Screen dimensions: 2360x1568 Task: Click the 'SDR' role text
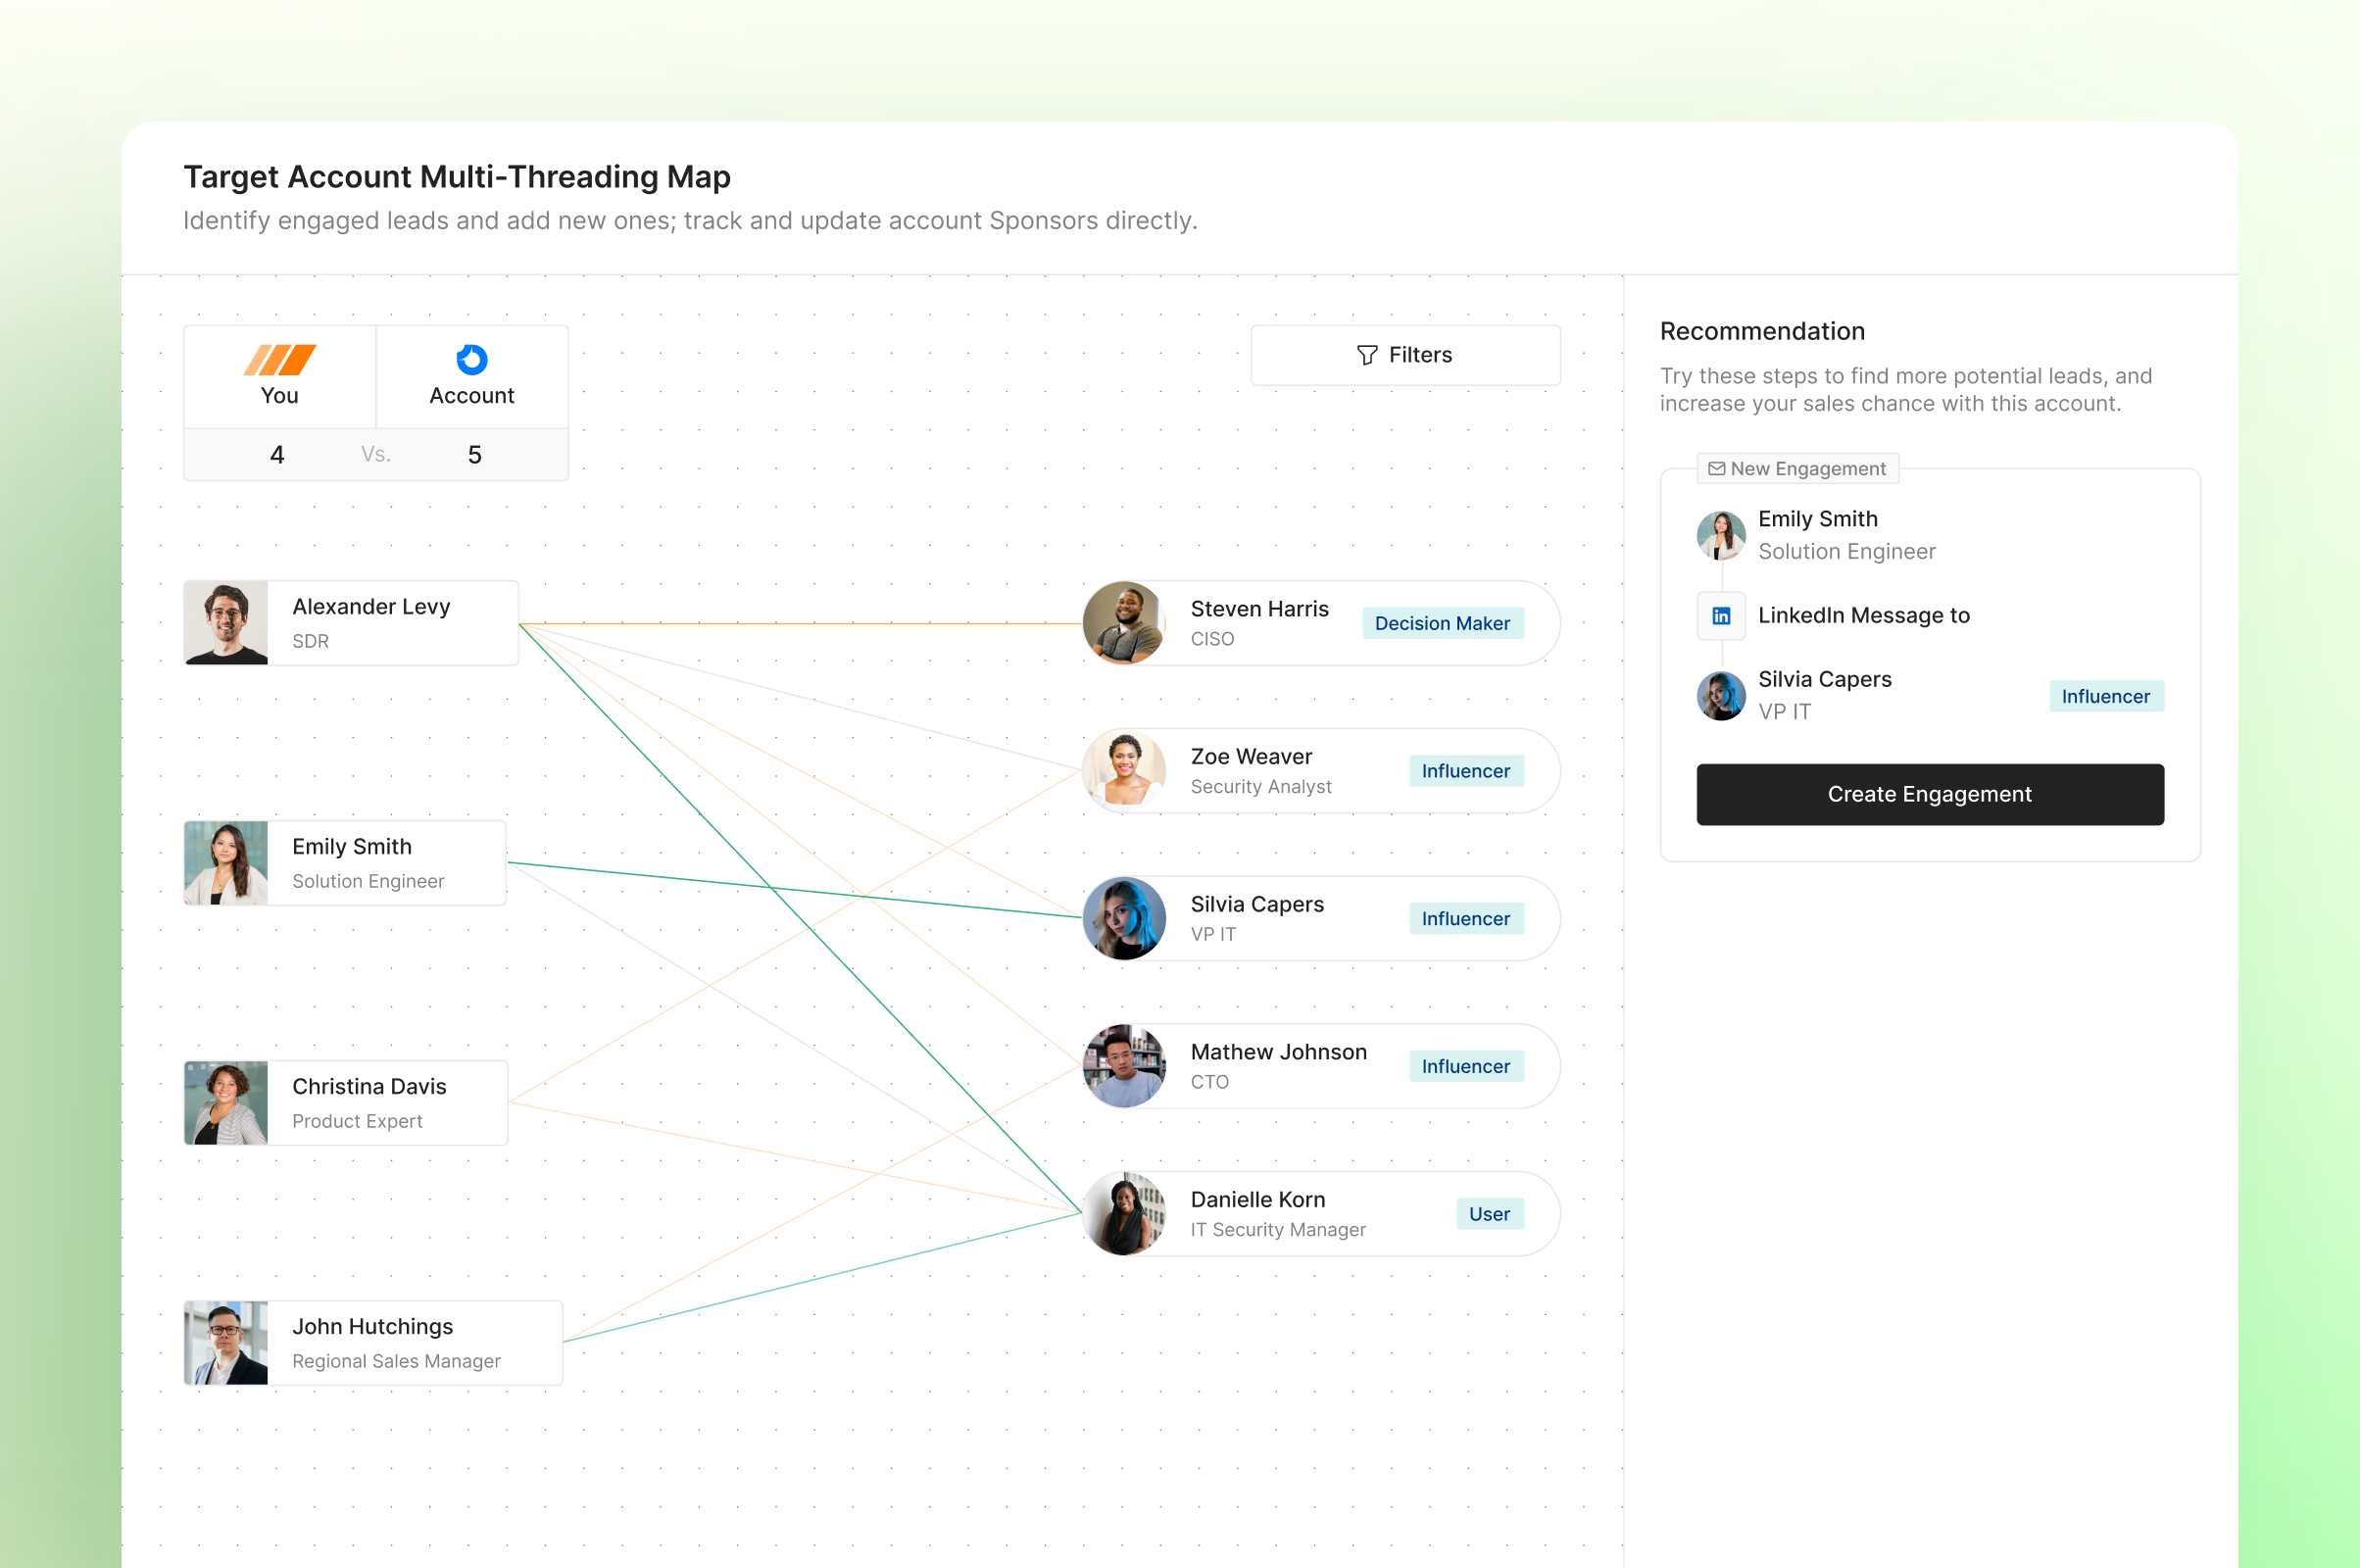click(x=310, y=641)
